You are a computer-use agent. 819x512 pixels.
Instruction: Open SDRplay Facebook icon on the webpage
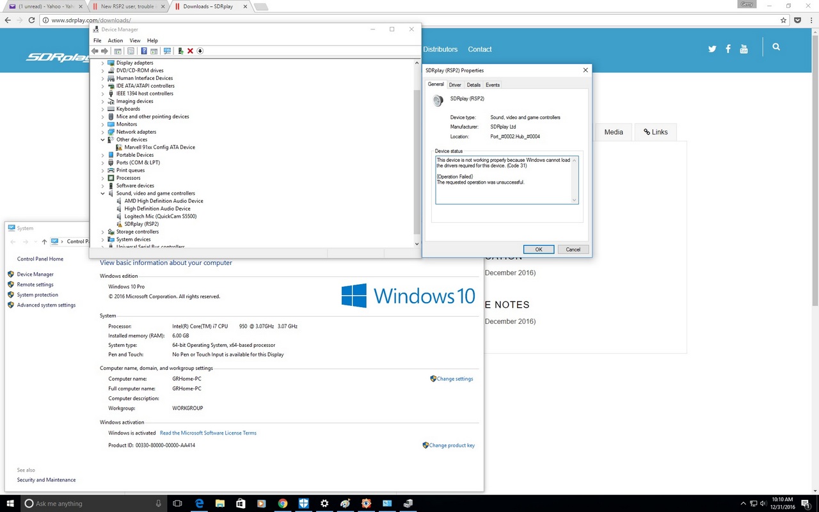point(728,49)
